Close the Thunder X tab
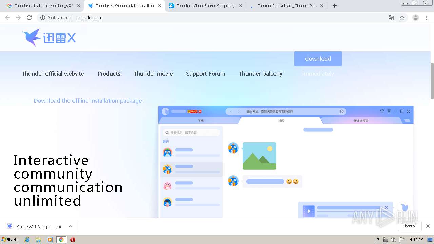The height and width of the screenshot is (244, 434). [x=159, y=6]
